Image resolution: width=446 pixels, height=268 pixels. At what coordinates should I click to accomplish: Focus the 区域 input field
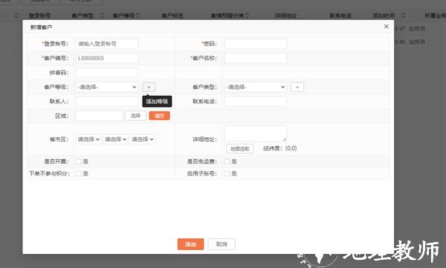click(x=100, y=116)
